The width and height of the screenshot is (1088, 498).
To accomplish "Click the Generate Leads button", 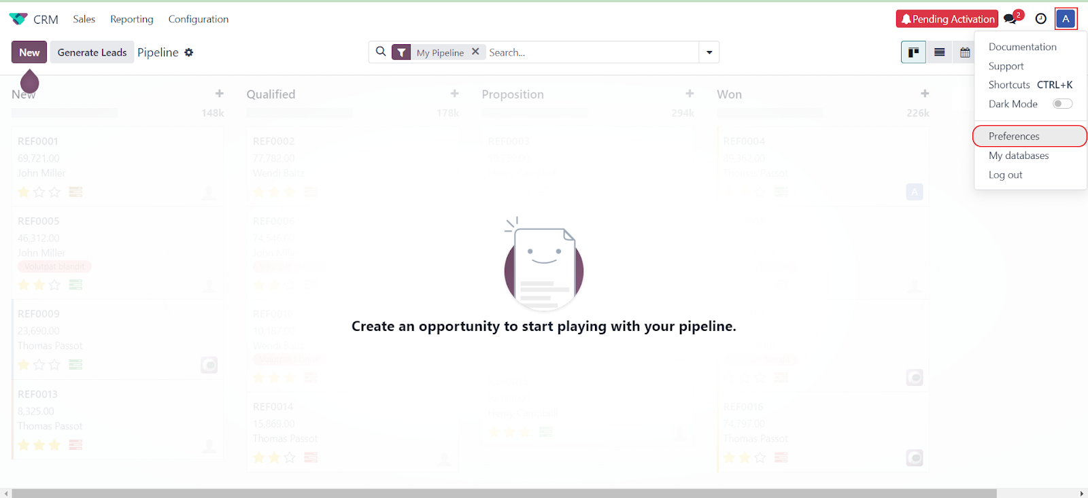I will (x=92, y=52).
